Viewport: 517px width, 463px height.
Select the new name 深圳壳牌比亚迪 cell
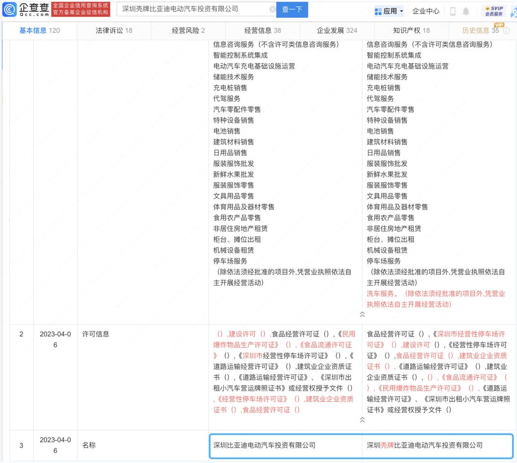(x=438, y=445)
